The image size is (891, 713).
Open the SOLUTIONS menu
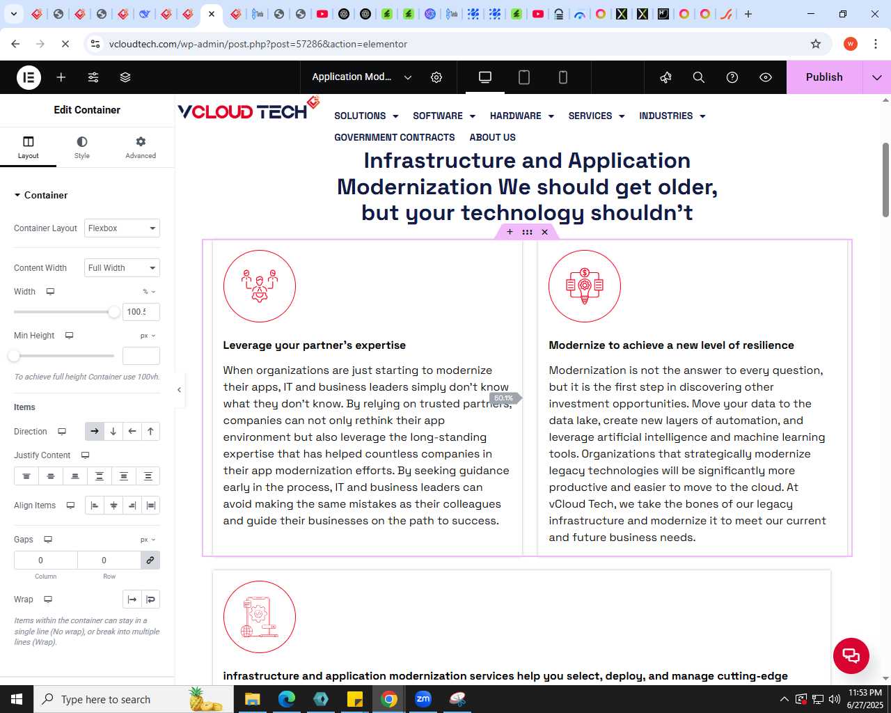tap(366, 116)
